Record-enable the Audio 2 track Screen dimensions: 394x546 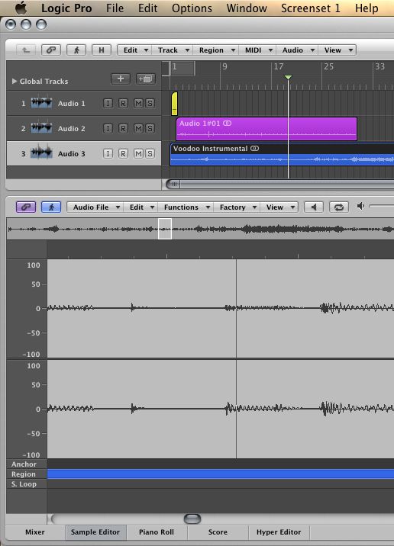[x=123, y=128]
